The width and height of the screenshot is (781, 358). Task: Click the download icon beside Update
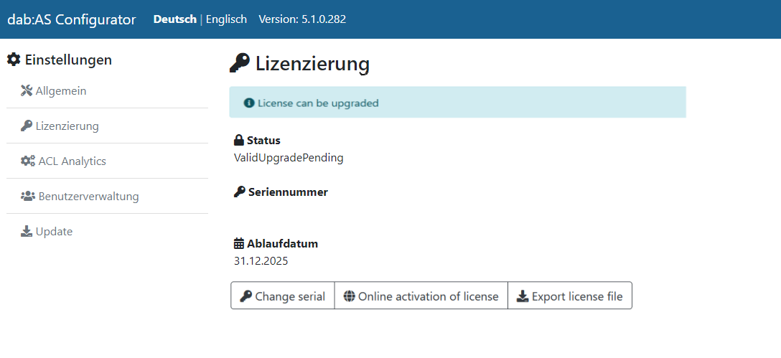[27, 231]
